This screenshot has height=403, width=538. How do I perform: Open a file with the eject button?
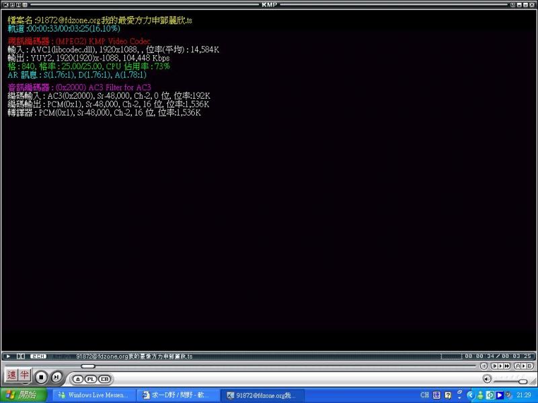[78, 379]
